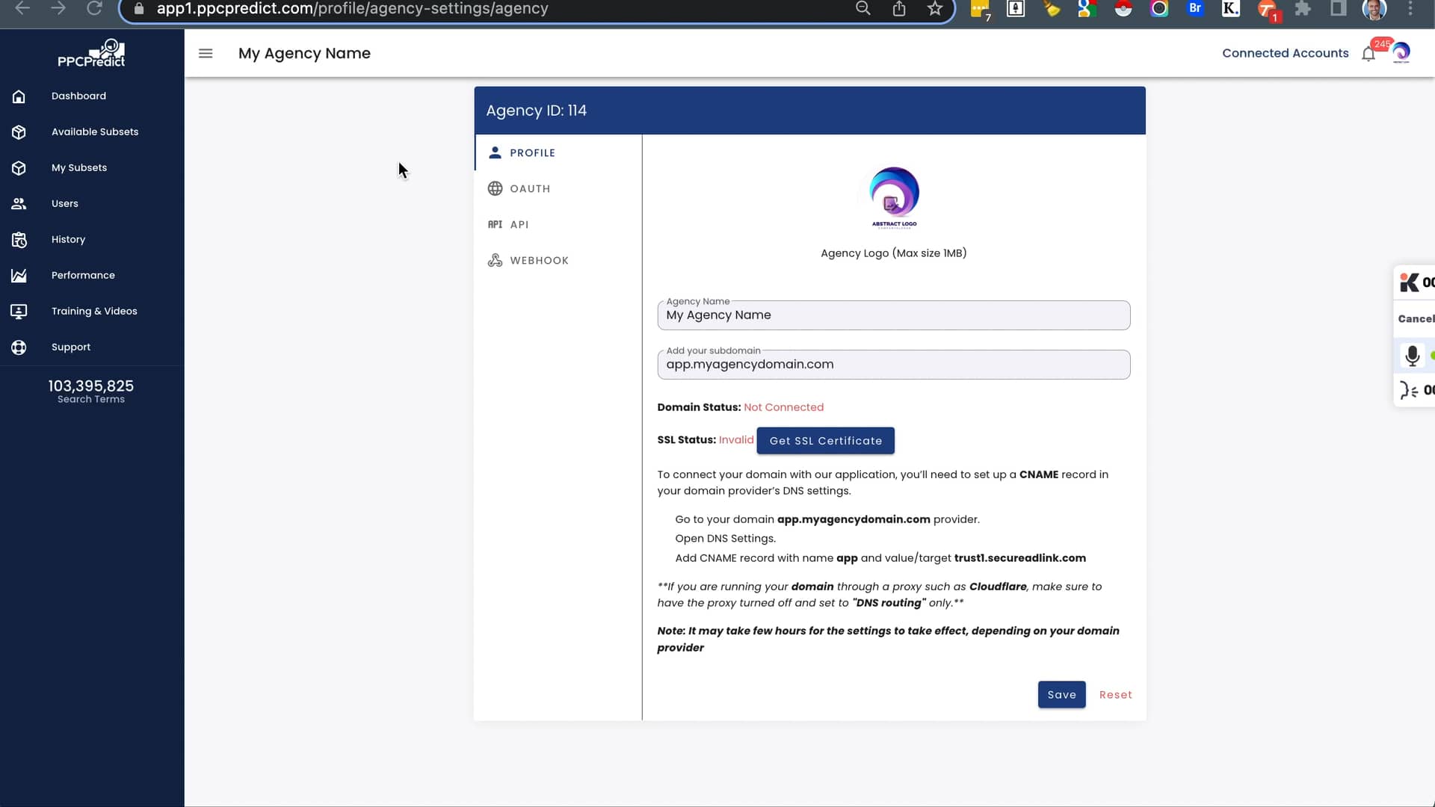
Task: Click inside the Agency Name field
Action: [x=893, y=315]
